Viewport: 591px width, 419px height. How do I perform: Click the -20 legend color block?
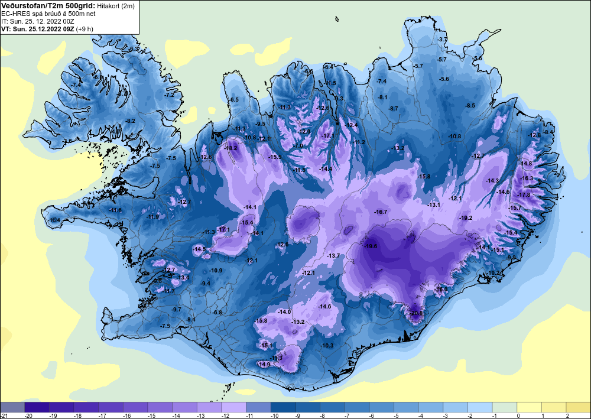[37, 407]
